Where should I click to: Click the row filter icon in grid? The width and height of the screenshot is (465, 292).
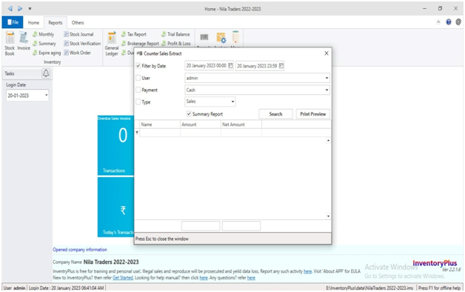(x=137, y=133)
